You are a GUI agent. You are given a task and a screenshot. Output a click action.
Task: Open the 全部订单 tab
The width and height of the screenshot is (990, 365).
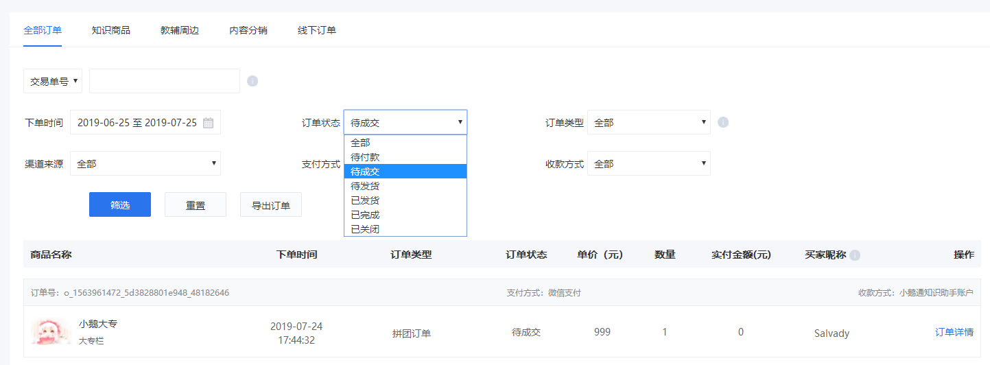(43, 30)
